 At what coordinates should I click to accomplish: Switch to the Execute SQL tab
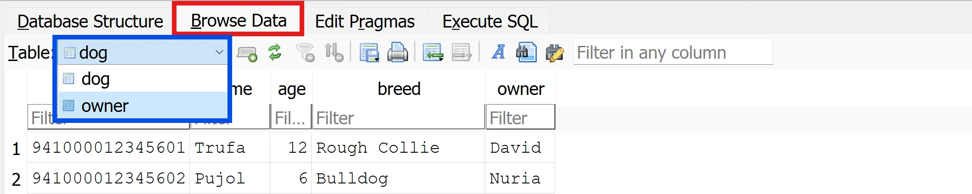pyautogui.click(x=489, y=22)
